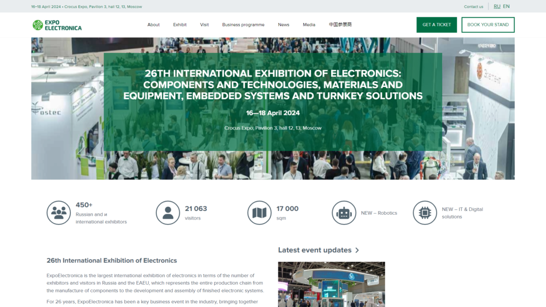Open the Exhibit menu
The height and width of the screenshot is (307, 546).
[x=180, y=25]
